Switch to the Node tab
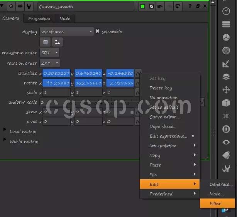Screen dimensions: 237x217 click(65, 19)
